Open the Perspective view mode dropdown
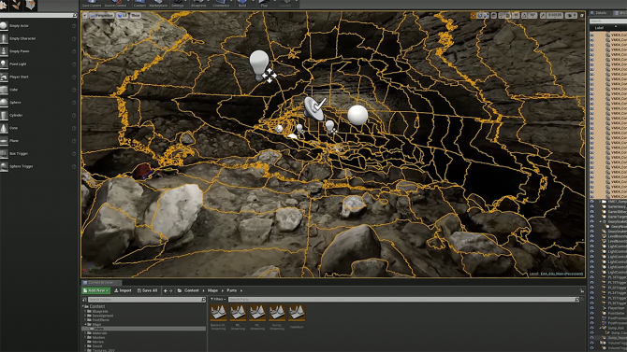 102,16
